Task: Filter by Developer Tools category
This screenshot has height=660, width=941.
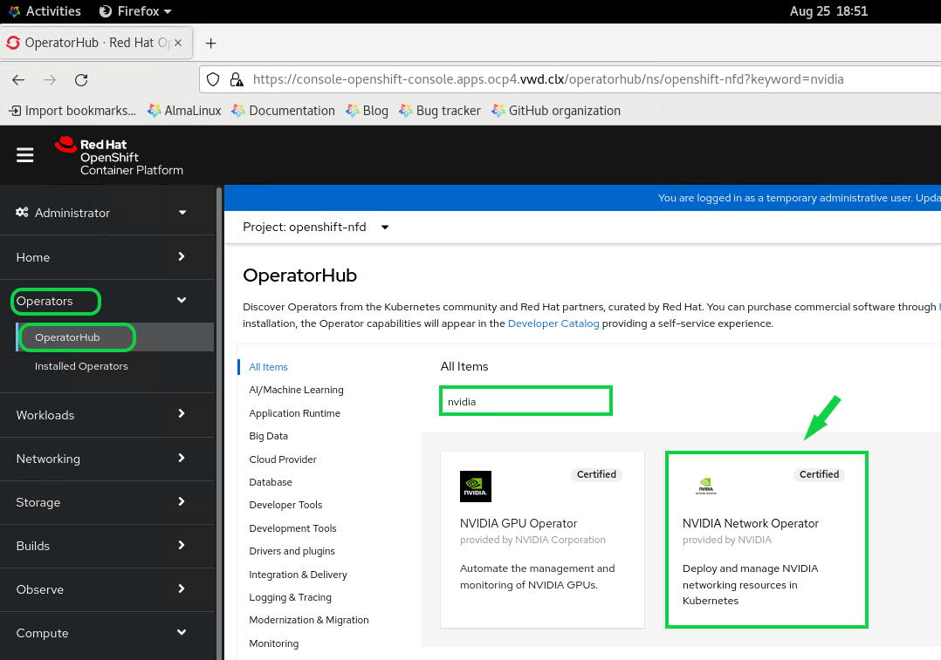Action: coord(285,505)
